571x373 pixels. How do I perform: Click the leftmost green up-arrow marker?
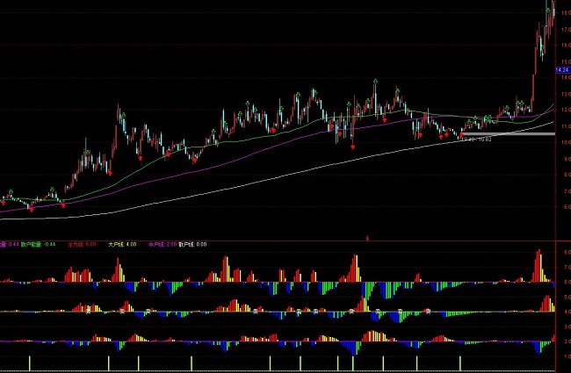[11, 192]
